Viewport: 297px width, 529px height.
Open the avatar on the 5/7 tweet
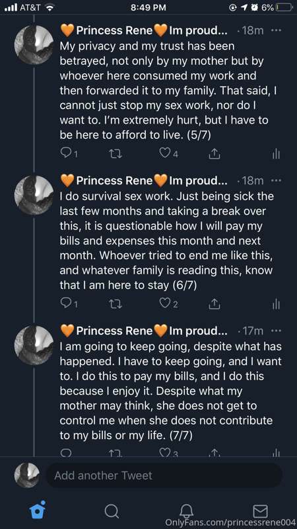34,45
